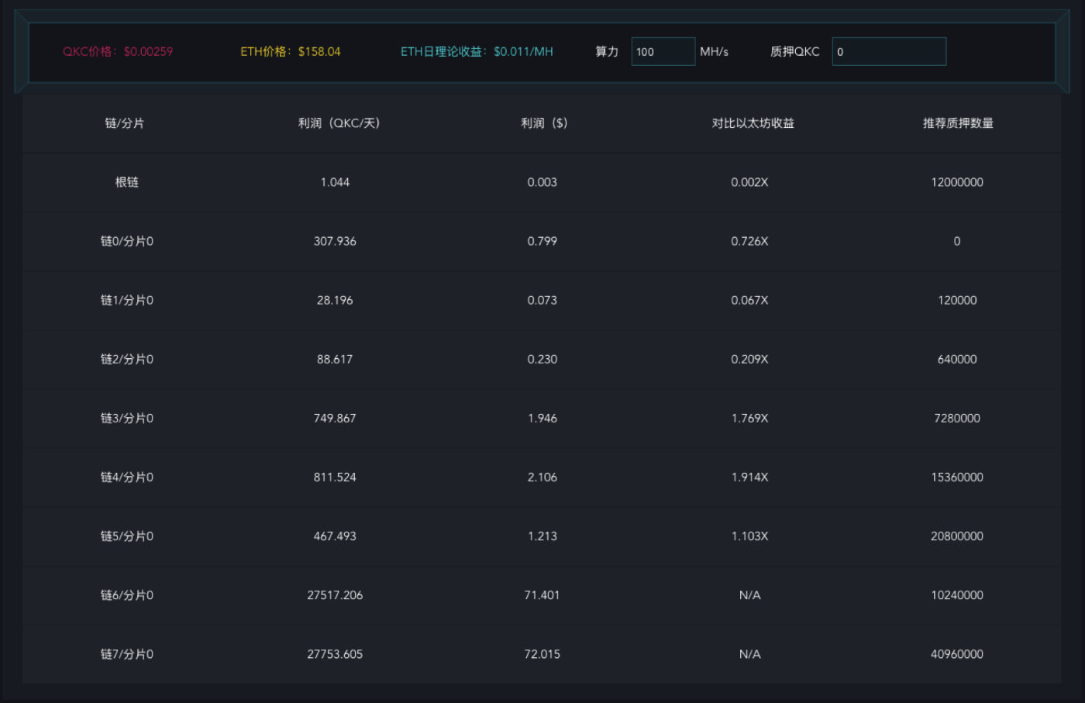This screenshot has width=1085, height=703.
Task: Click the ETH价格 $158.04 label
Action: [x=291, y=52]
